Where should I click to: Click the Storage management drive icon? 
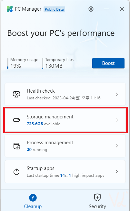[x=16, y=120]
